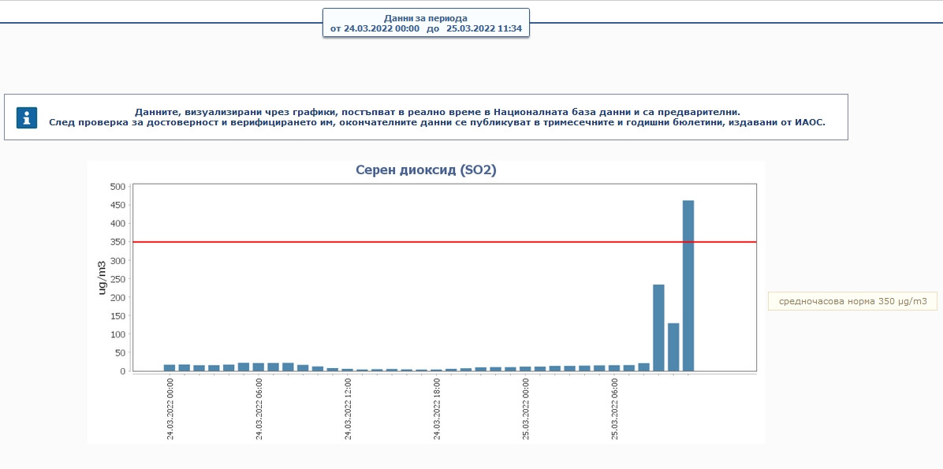Click the 'средночасова норма 350 µg/m3' legend label

[852, 301]
